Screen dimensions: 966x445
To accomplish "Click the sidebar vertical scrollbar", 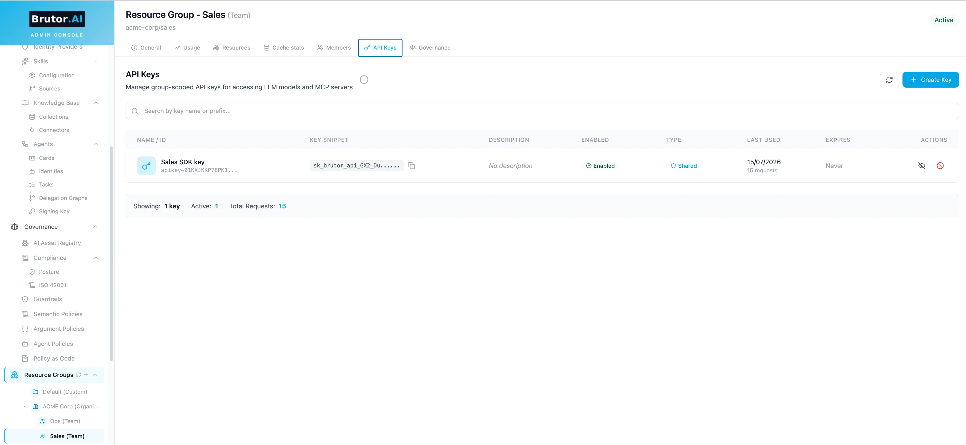I will coord(111,253).
